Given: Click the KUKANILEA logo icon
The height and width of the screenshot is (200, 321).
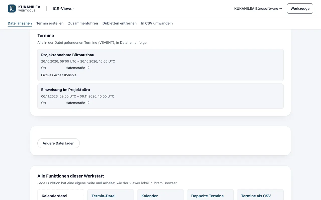Looking at the screenshot, I should pyautogui.click(x=12, y=8).
